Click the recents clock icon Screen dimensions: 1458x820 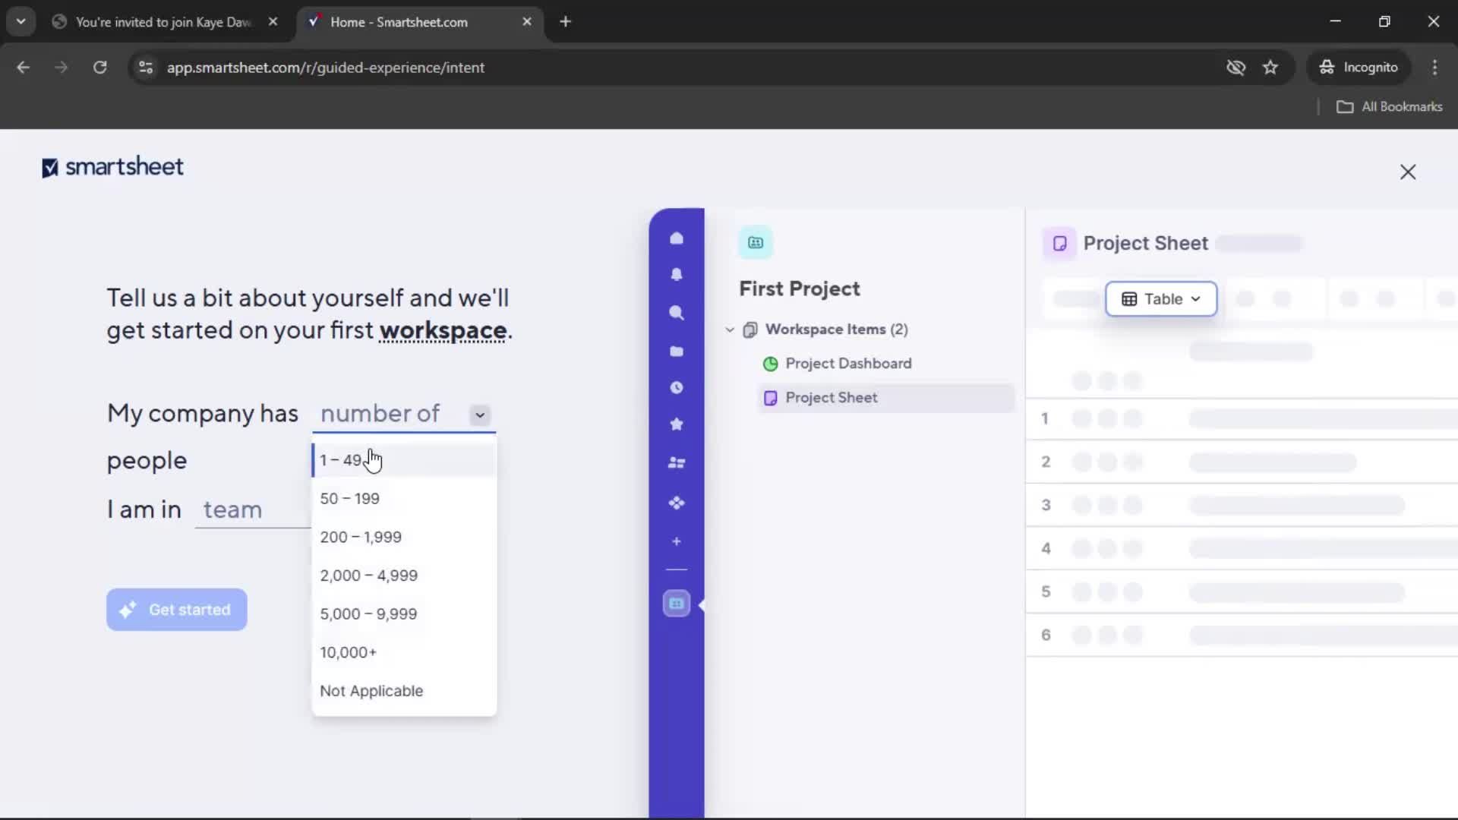tap(676, 388)
